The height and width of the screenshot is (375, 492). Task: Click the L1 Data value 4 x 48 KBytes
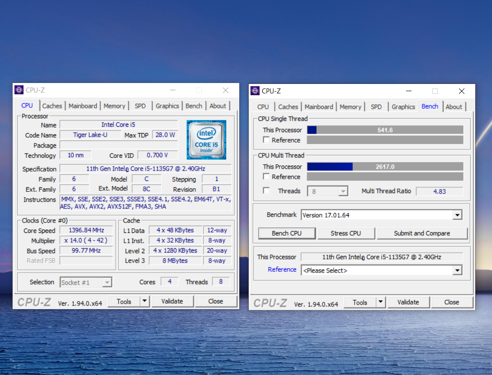click(175, 231)
